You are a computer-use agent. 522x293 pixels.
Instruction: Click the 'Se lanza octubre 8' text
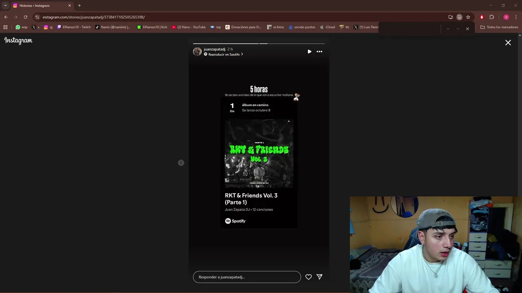pyautogui.click(x=256, y=110)
